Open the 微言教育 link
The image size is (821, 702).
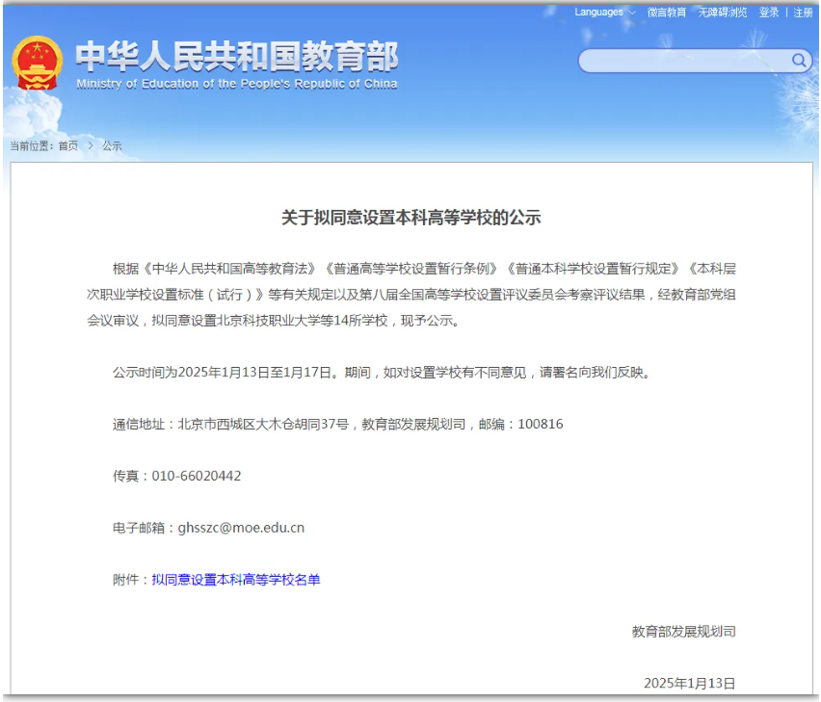pos(667,12)
